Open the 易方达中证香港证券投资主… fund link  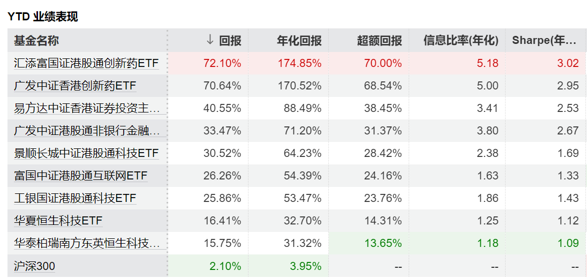tap(87, 108)
